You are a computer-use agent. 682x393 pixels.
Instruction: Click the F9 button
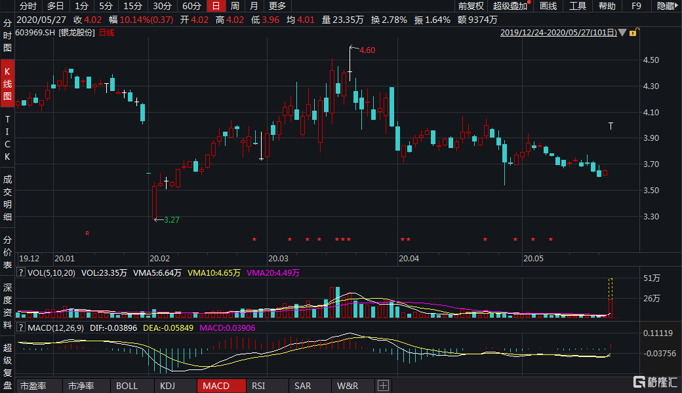tap(636, 6)
